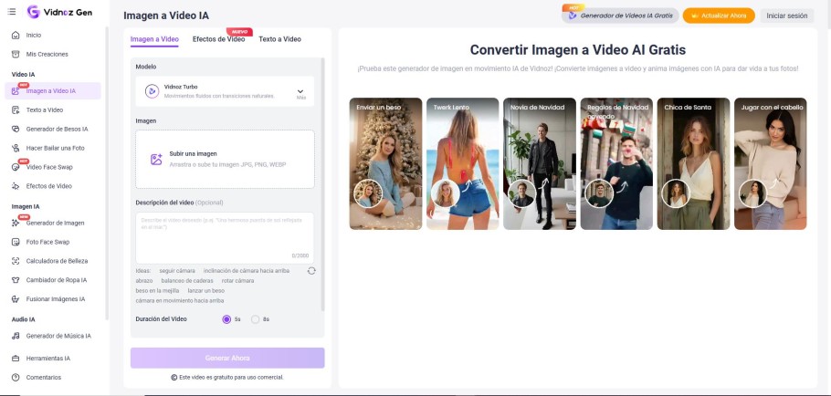Click the Iniciar sesión button

pos(787,16)
